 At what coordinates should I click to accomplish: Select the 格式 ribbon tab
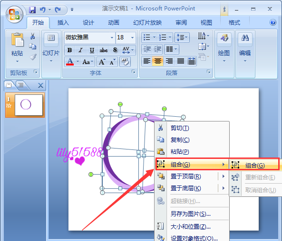[234, 23]
